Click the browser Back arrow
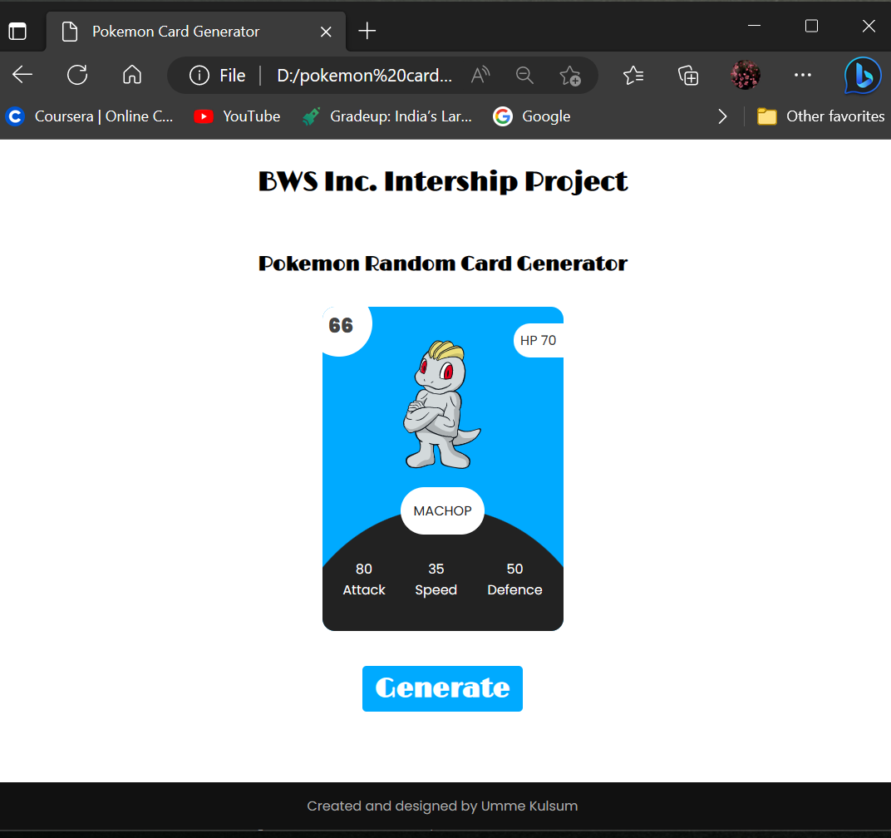 point(22,75)
